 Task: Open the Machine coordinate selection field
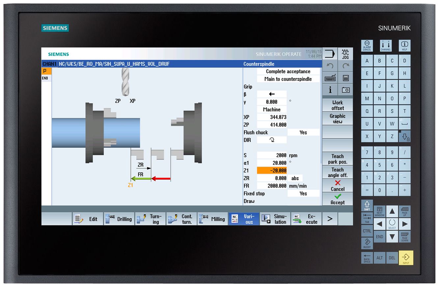pos(271,109)
